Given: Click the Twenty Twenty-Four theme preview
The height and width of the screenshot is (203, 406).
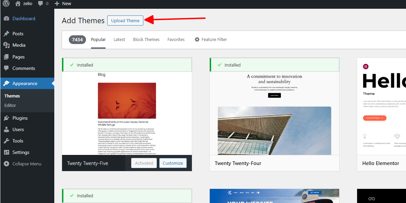Looking at the screenshot, I should [274, 113].
